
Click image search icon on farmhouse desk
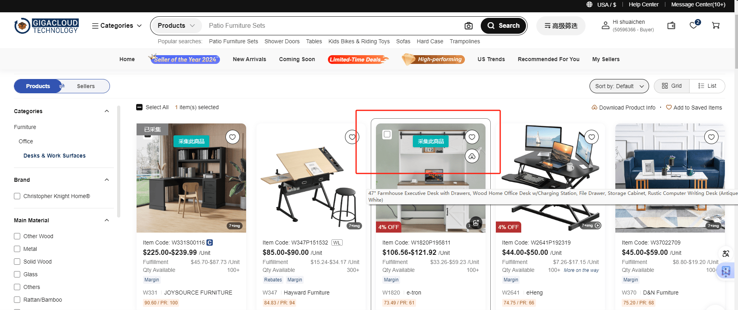coord(476,222)
